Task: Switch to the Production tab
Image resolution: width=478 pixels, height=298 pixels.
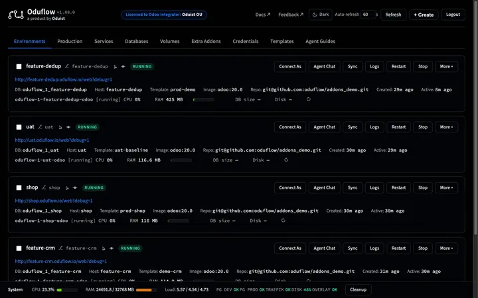Action: pyautogui.click(x=70, y=41)
